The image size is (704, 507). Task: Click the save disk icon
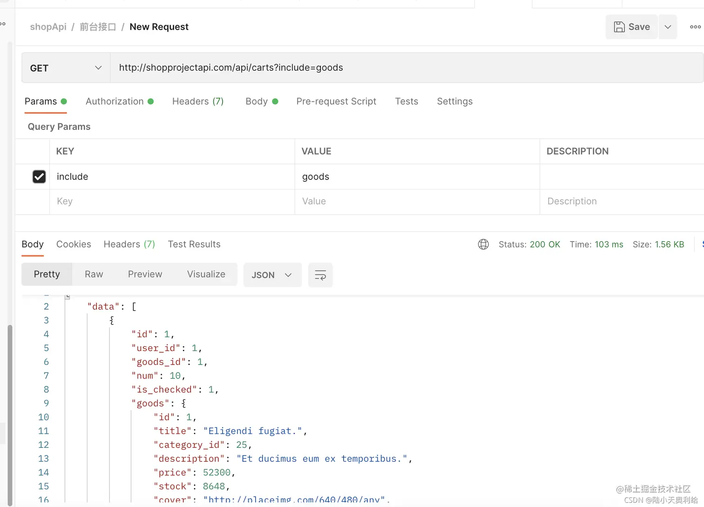(x=619, y=27)
